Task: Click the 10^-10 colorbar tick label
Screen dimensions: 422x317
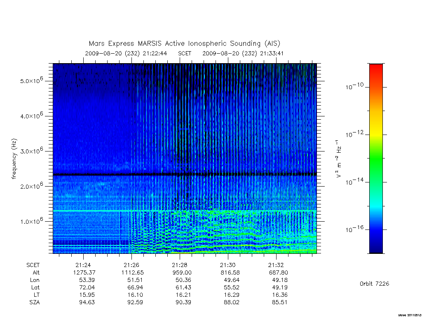Action: [x=354, y=86]
